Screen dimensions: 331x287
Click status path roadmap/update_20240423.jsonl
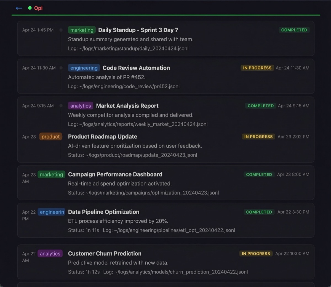coord(133,155)
